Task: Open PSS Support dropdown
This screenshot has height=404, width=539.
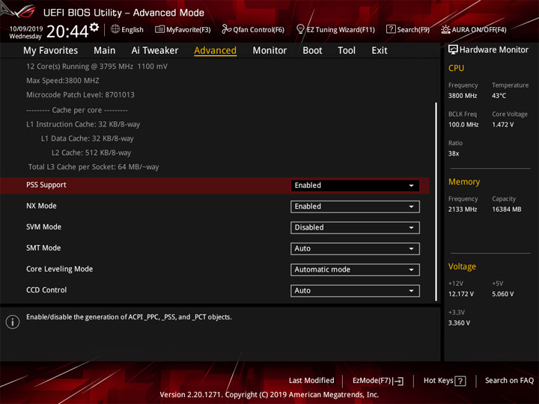Action: (x=355, y=186)
